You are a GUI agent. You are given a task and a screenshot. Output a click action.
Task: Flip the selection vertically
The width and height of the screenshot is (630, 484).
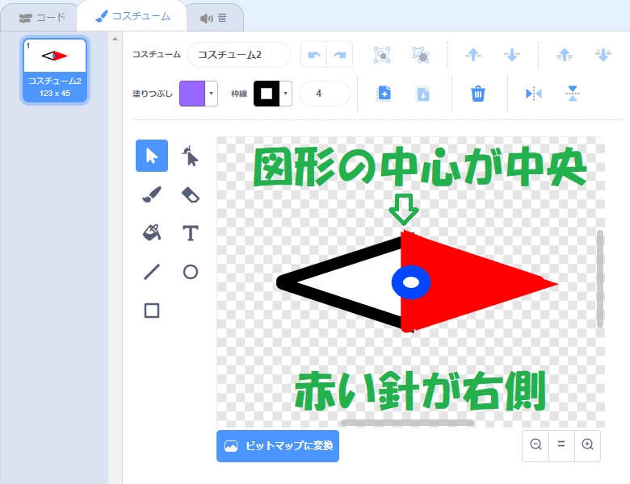(572, 94)
